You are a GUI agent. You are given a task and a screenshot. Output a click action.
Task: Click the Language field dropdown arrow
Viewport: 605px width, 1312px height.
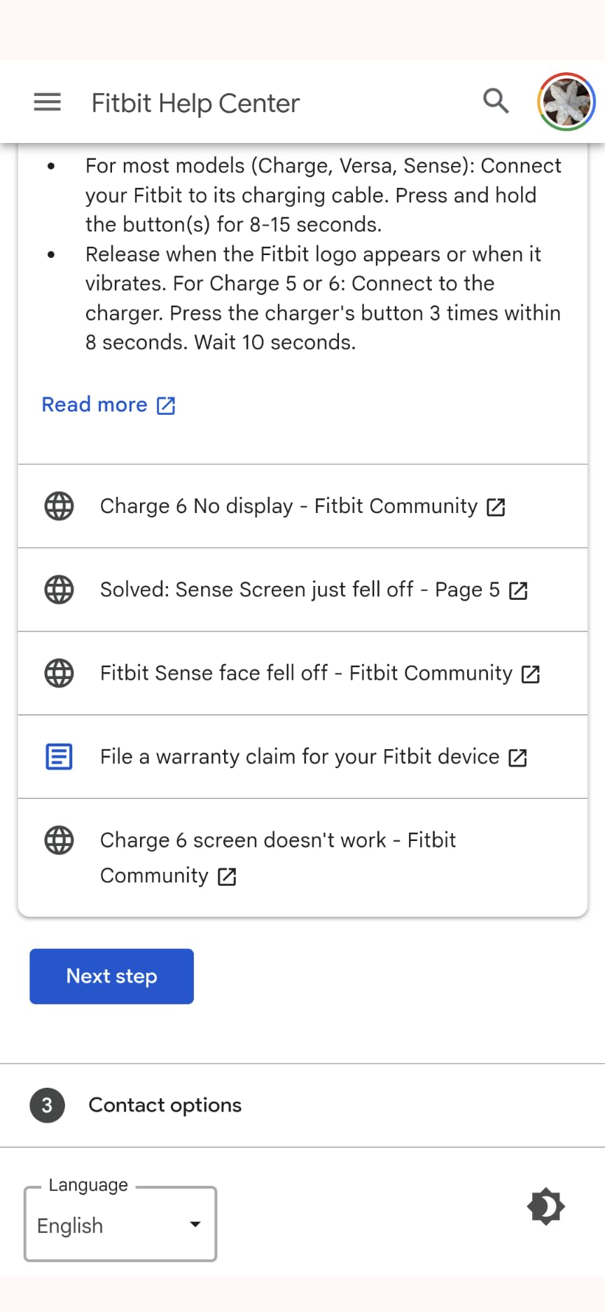tap(194, 1224)
